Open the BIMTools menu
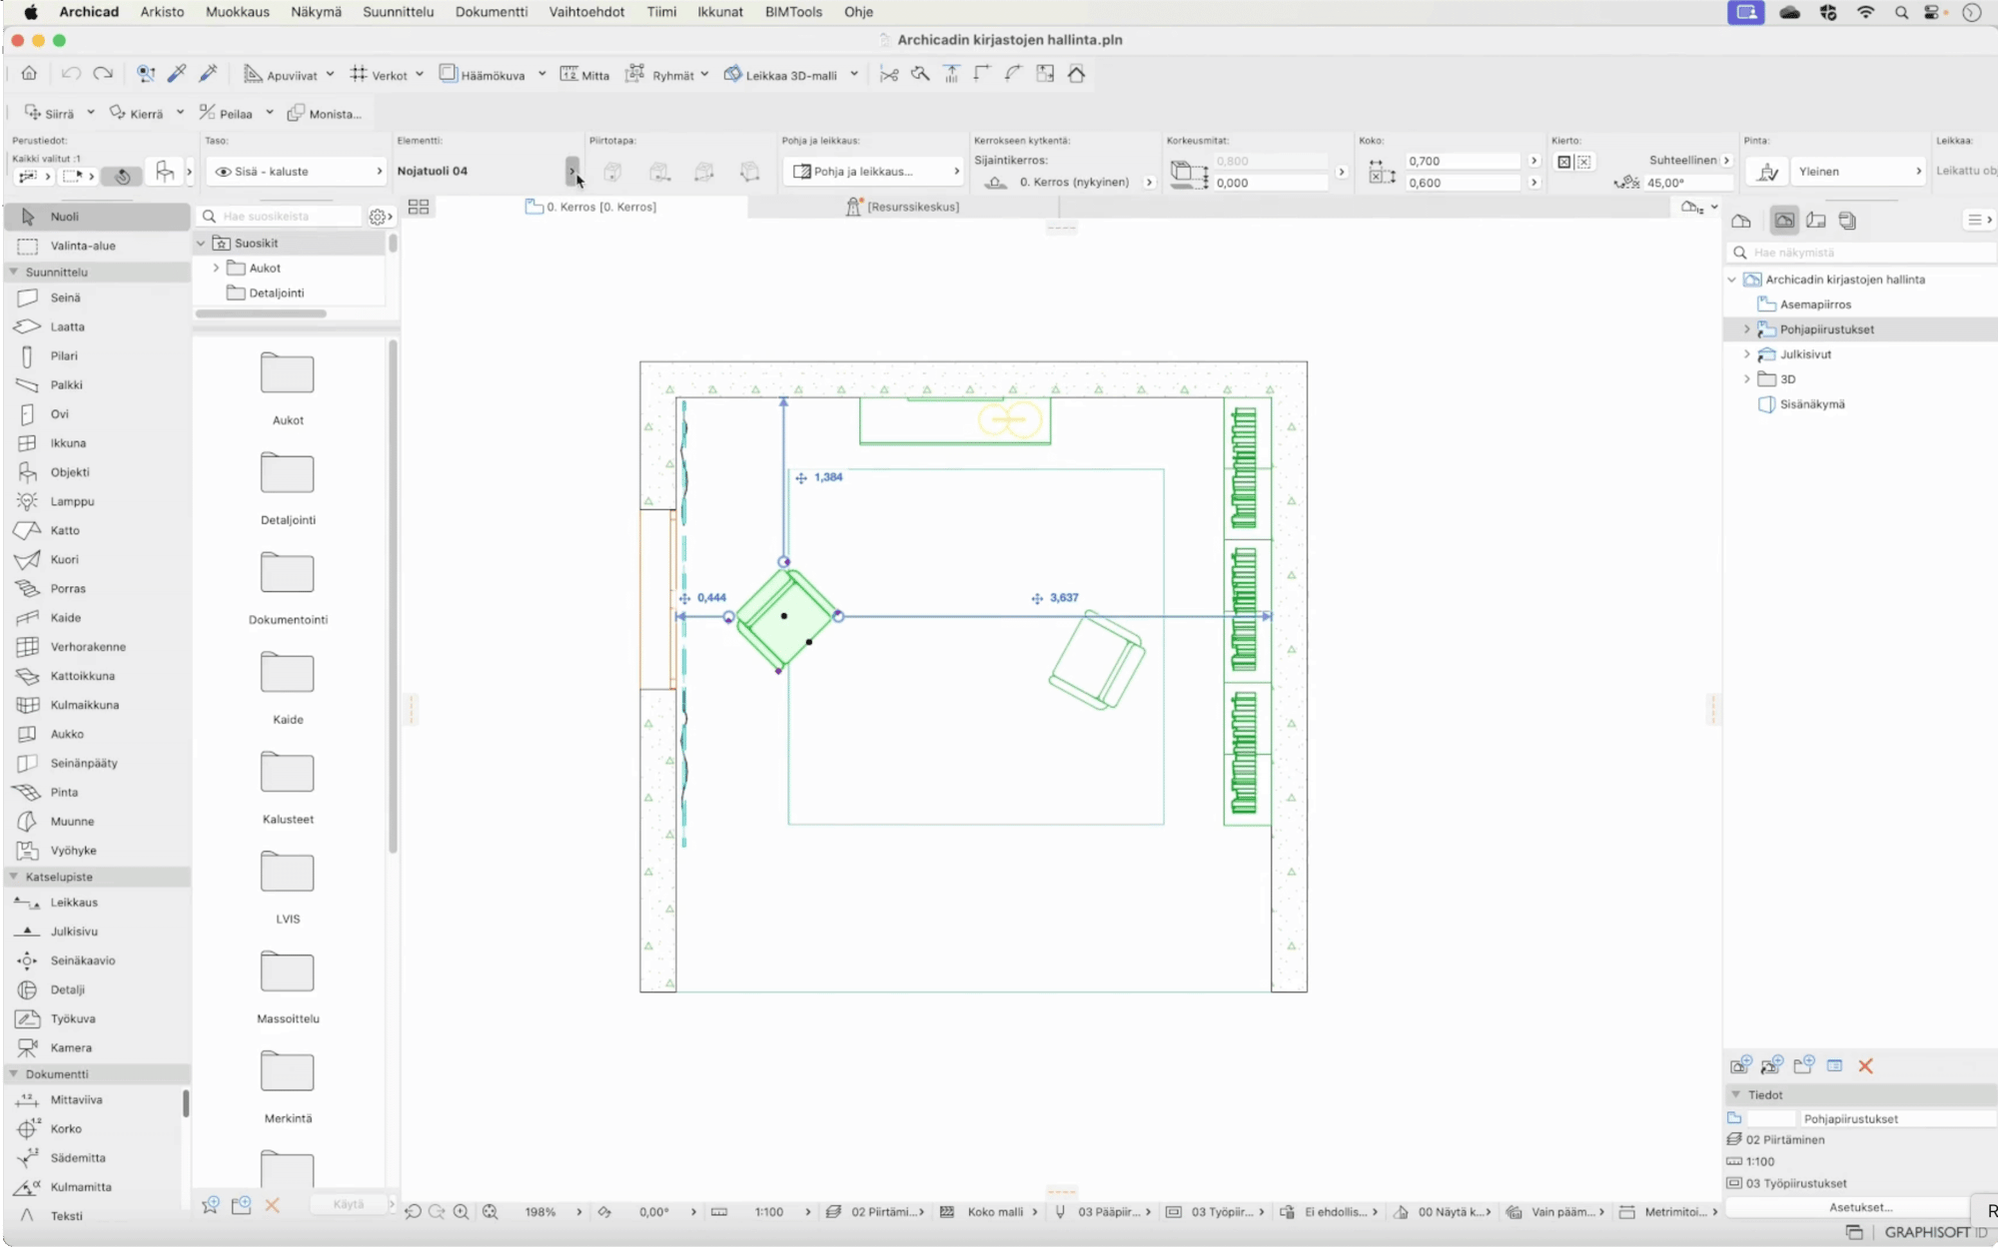Image resolution: width=1998 pixels, height=1248 pixels. 793,12
